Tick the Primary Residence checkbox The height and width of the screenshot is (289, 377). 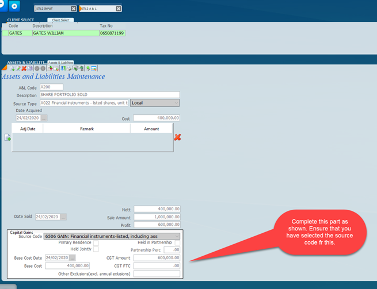[96, 242]
